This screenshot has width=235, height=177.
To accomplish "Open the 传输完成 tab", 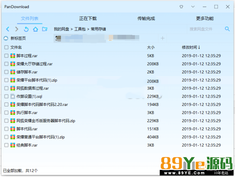I will 146,19.
